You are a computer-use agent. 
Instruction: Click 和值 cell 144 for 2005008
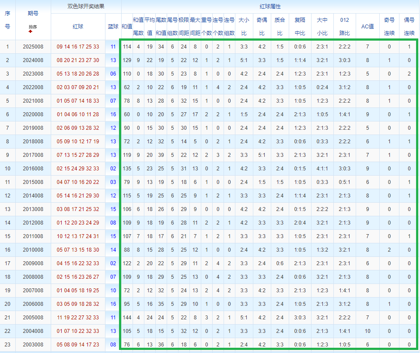tap(127, 318)
